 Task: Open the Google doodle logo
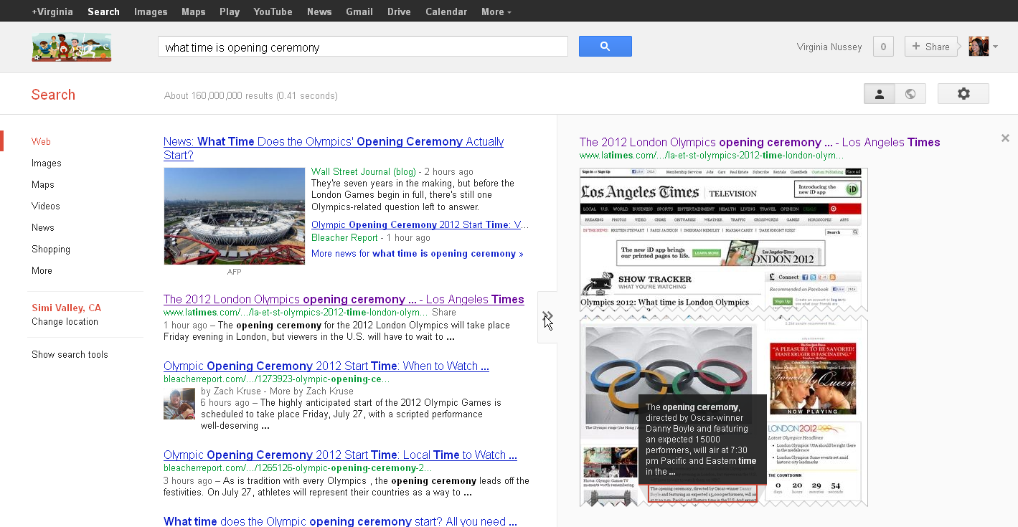(71, 47)
